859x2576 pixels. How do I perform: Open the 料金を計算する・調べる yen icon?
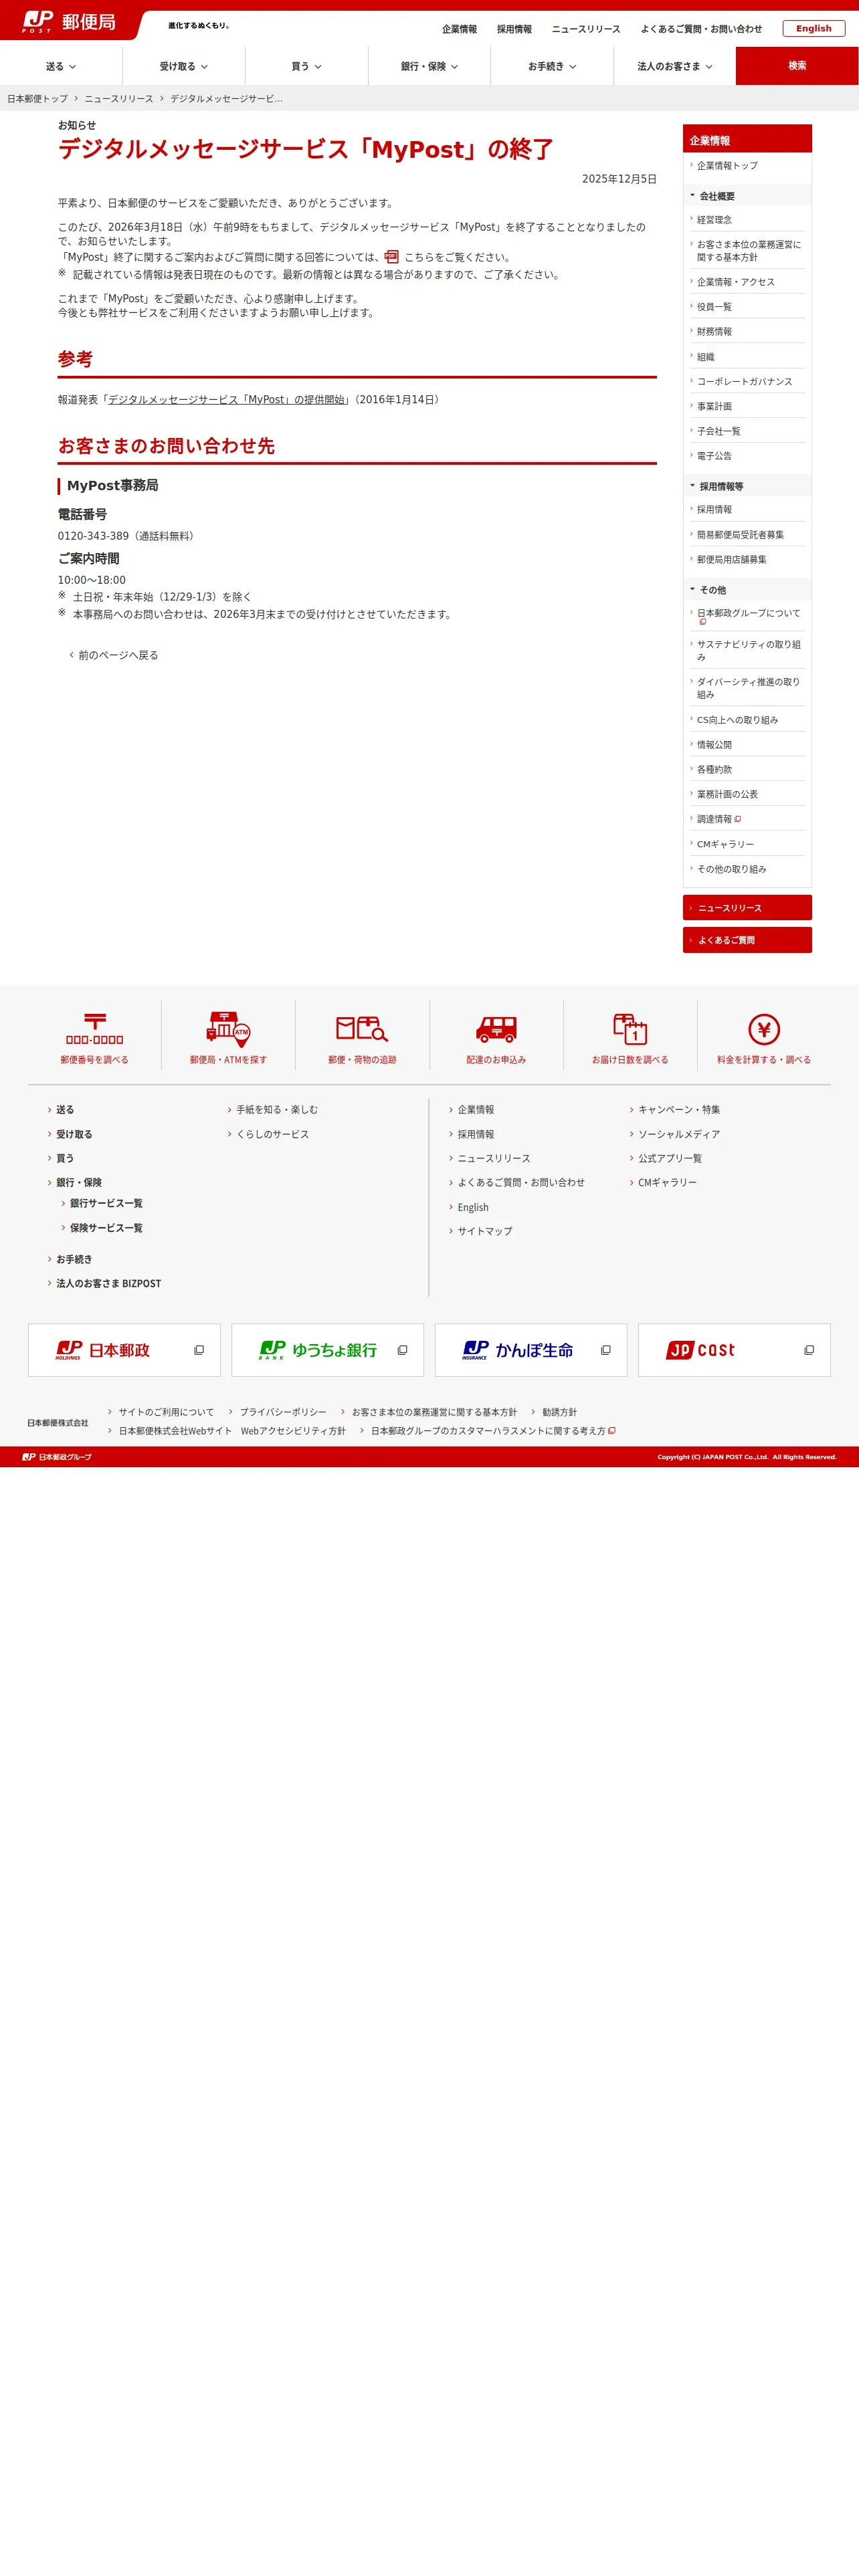click(764, 1029)
